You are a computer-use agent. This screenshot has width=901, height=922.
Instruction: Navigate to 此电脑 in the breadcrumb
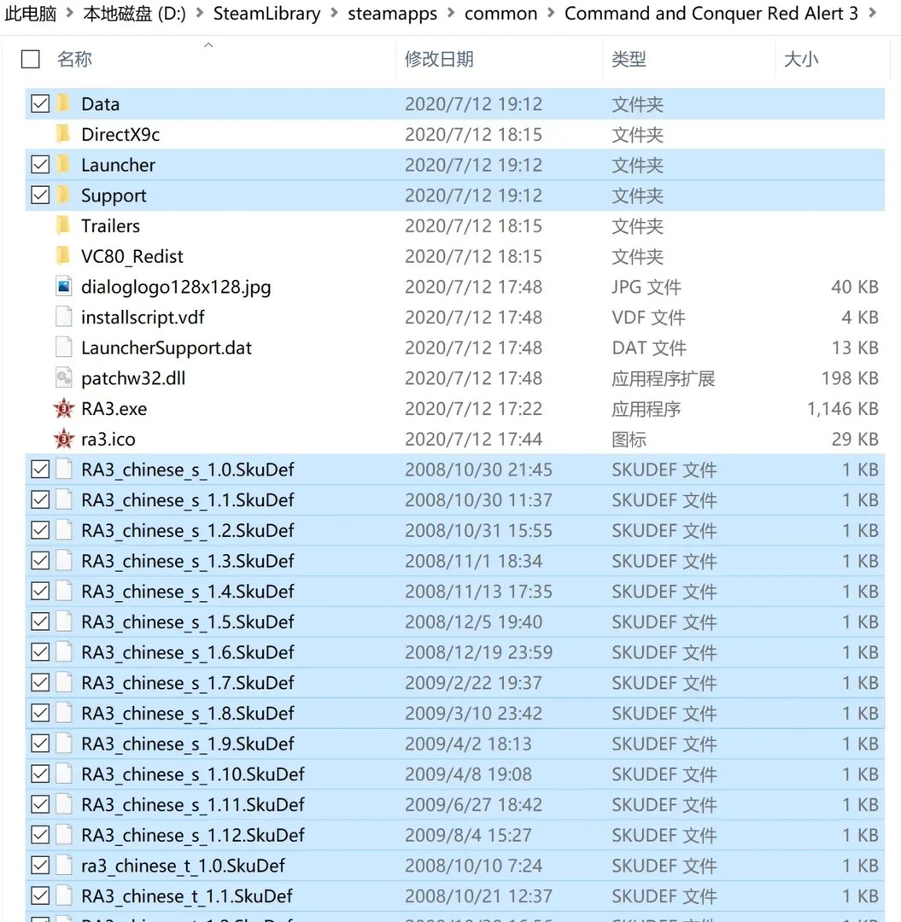coord(29,14)
